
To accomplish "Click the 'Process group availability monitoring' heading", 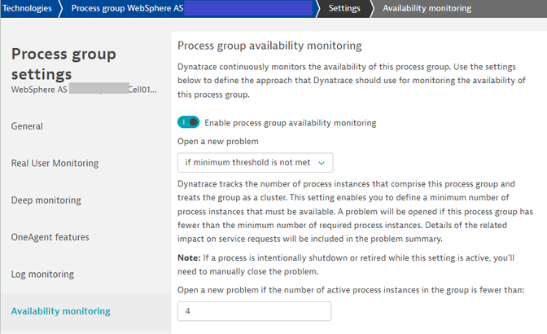I will (x=269, y=46).
